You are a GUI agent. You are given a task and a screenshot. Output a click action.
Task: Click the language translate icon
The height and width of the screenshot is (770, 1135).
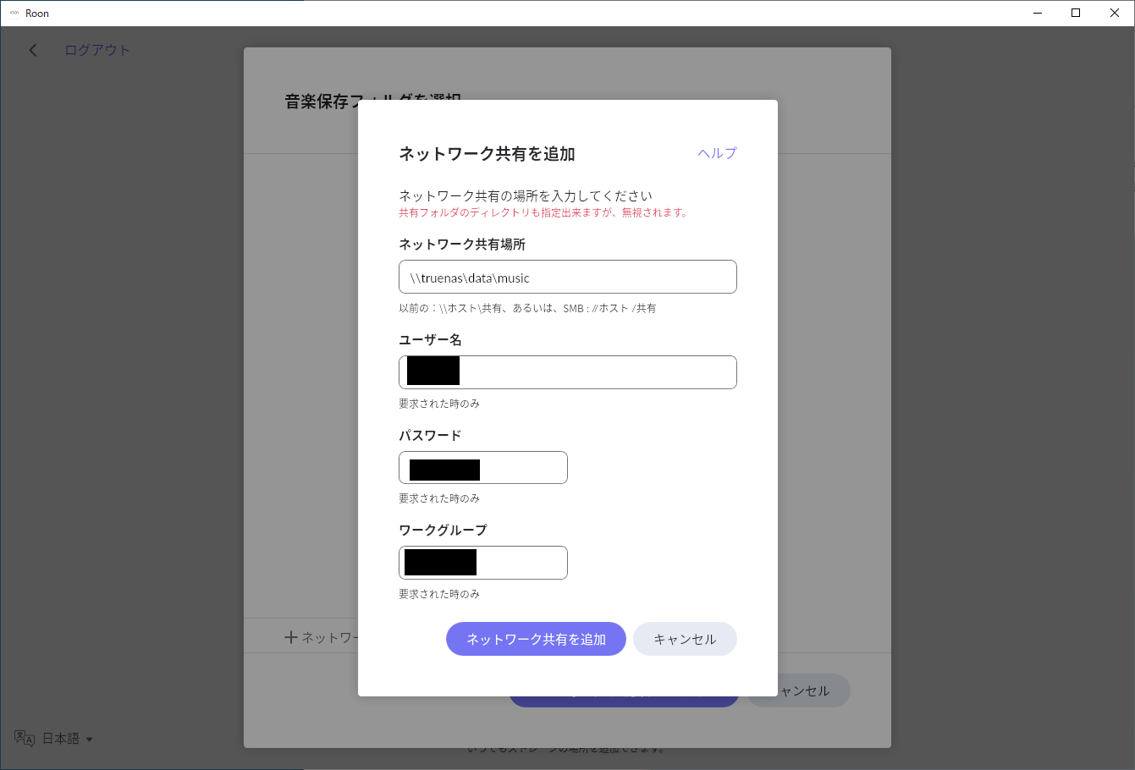coord(25,739)
